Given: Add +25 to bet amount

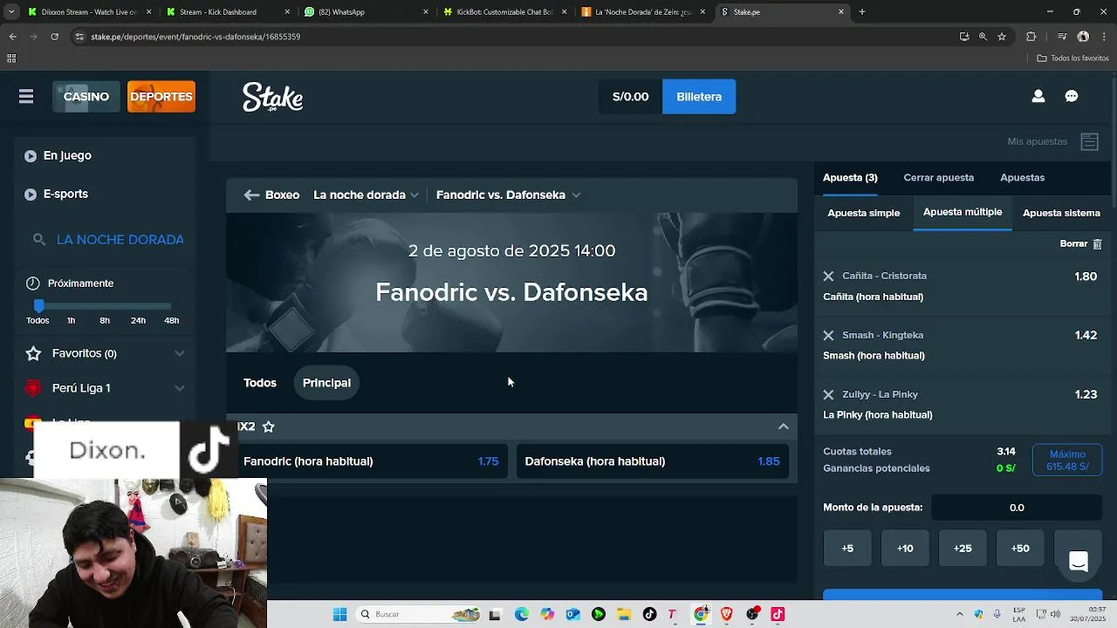Looking at the screenshot, I should [963, 549].
